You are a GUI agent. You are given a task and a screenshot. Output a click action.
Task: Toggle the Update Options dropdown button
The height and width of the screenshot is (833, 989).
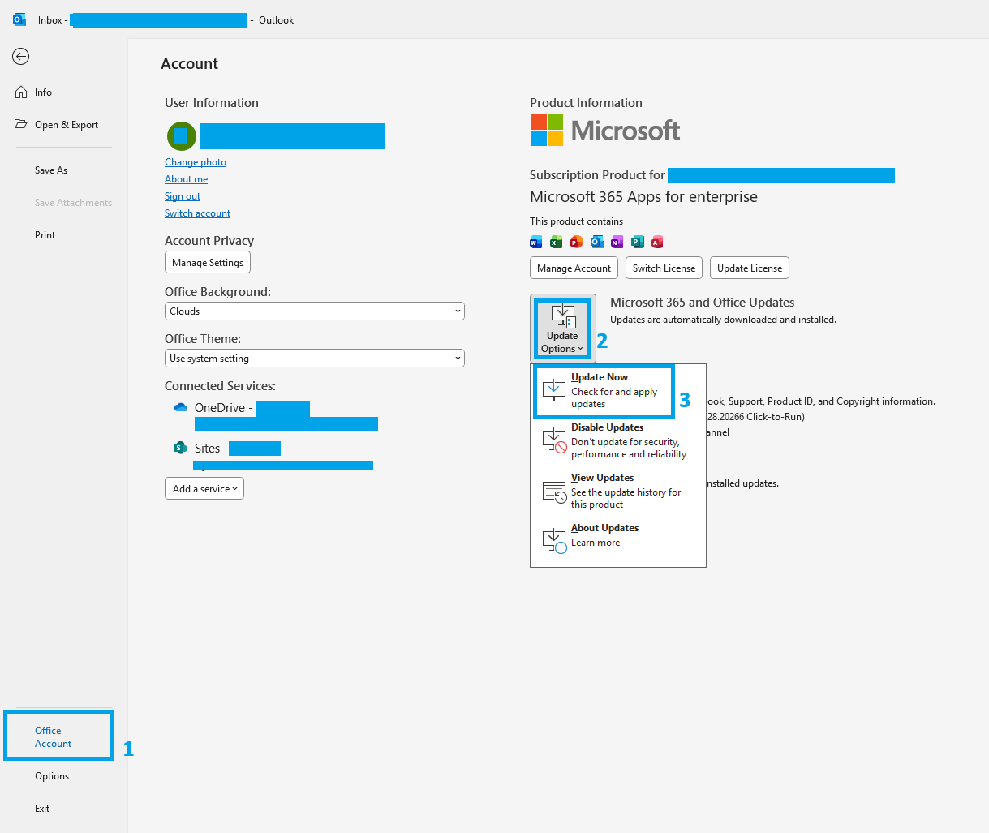click(x=563, y=328)
